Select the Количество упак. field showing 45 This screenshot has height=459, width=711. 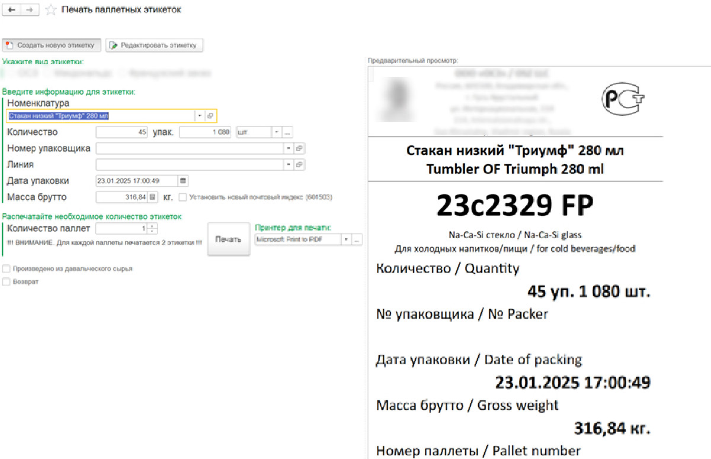click(x=121, y=132)
